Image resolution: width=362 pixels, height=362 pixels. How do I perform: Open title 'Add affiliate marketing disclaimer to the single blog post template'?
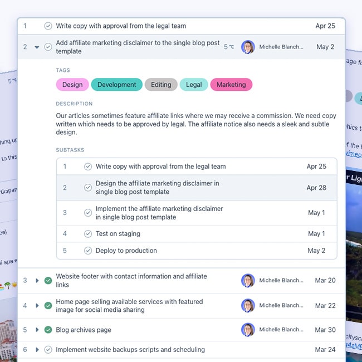[x=138, y=47]
